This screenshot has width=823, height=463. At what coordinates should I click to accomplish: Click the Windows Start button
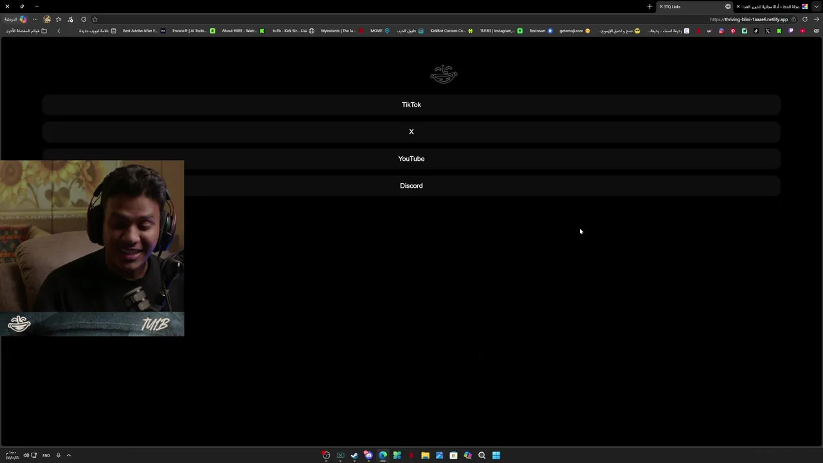tap(496, 455)
